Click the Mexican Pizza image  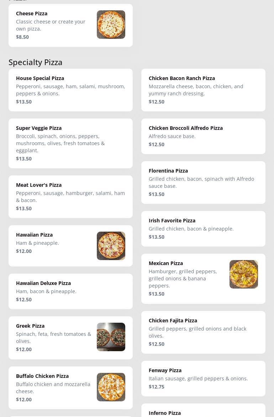pos(243,274)
